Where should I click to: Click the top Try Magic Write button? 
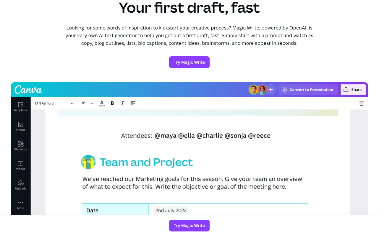189,62
